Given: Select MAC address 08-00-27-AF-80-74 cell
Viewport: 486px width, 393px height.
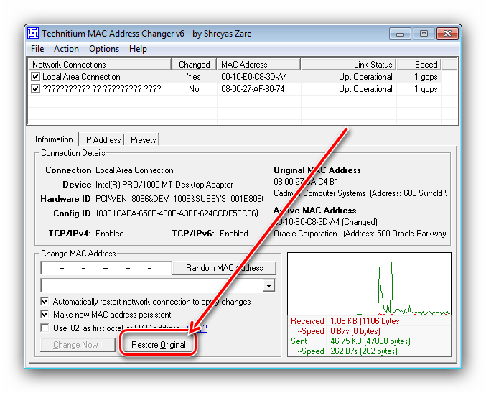Looking at the screenshot, I should pos(253,89).
